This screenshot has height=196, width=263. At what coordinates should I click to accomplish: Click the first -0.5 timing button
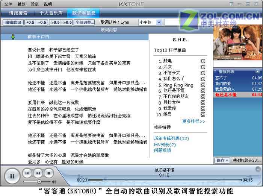[x=42, y=22]
